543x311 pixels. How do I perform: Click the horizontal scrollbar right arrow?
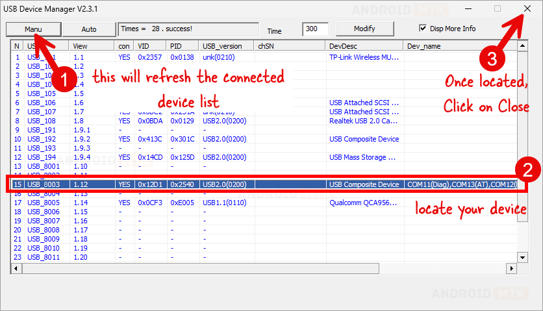point(512,267)
